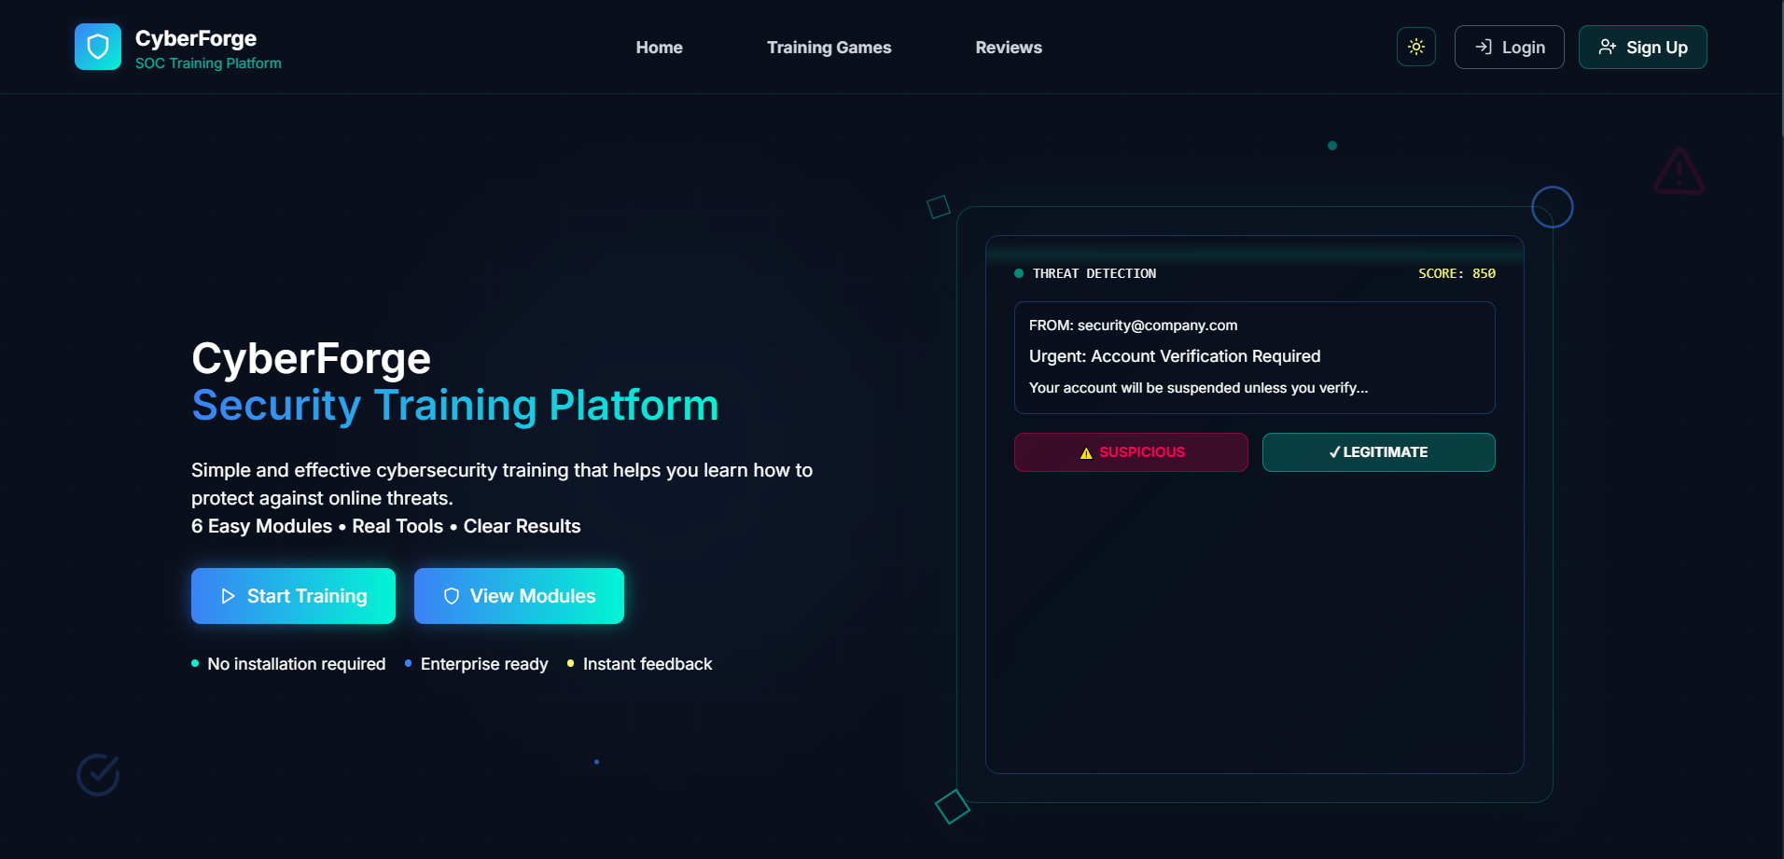Click the green dot beside THREAT DETECTION
This screenshot has height=859, width=1784.
[1019, 273]
